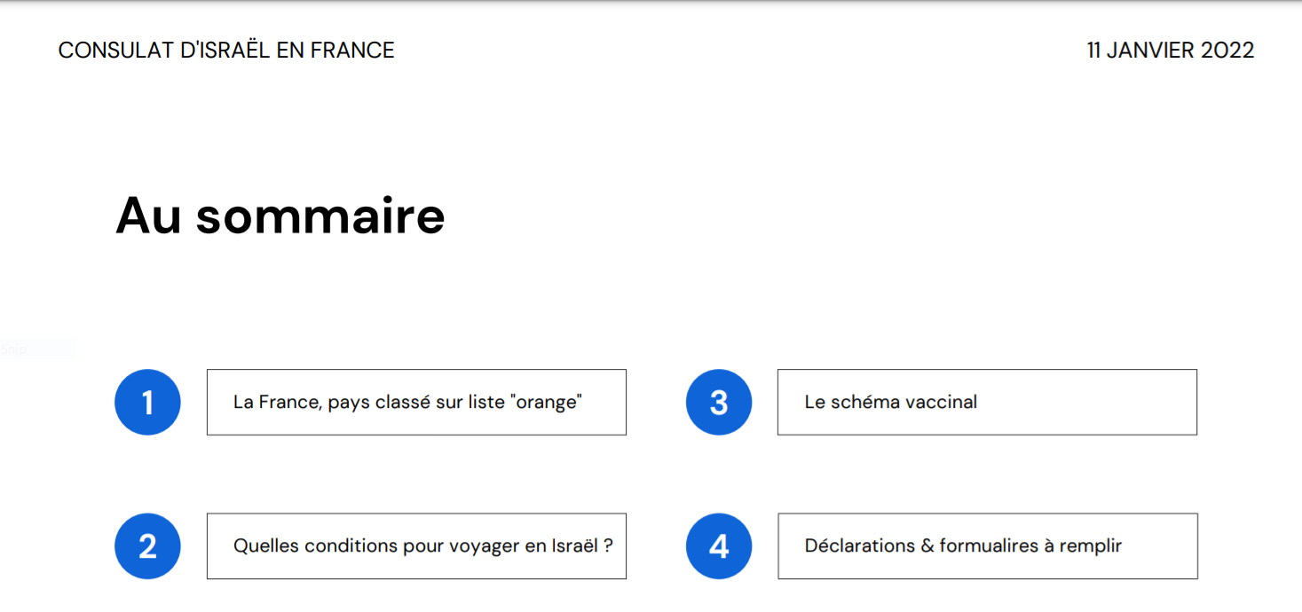This screenshot has height=612, width=1302.
Task: Select the blue number 4 circle
Action: click(719, 546)
